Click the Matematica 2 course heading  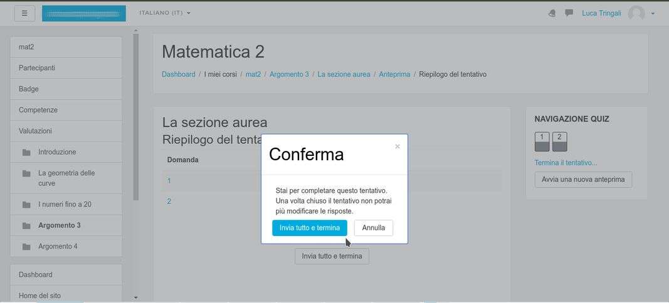point(213,52)
